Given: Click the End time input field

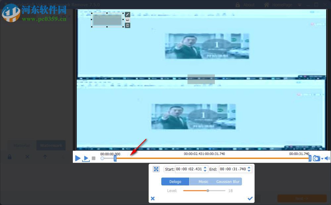Looking at the screenshot, I should click(x=232, y=169).
